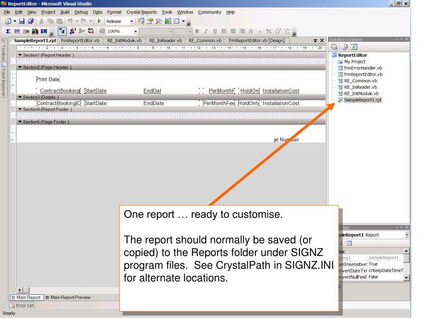Click the Solution Explorer Properties icon
The width and height of the screenshot is (425, 318).
tap(334, 47)
